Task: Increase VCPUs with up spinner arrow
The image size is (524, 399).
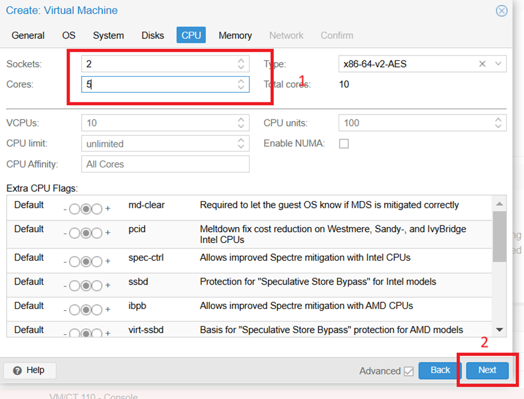Action: click(x=241, y=120)
